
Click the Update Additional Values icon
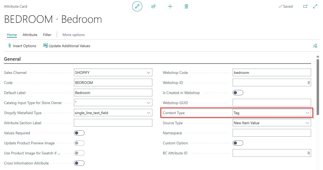(46, 46)
